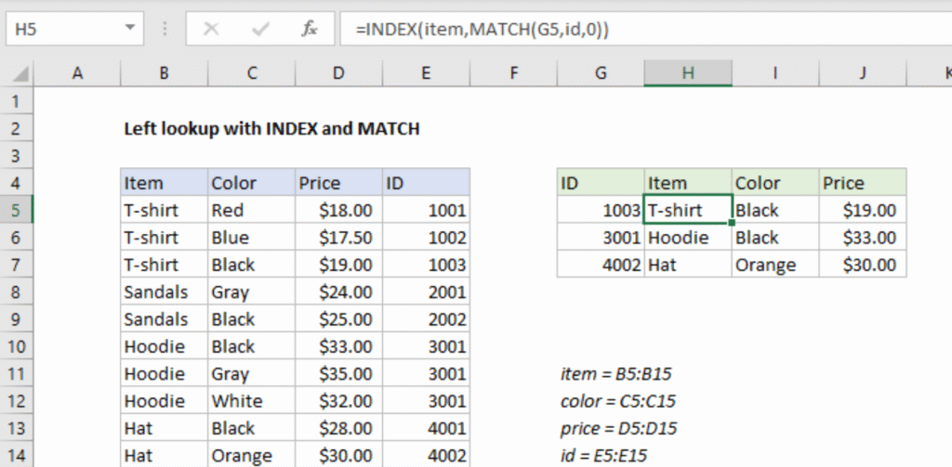The image size is (952, 467).
Task: Select row 4 header
Action: click(x=17, y=183)
